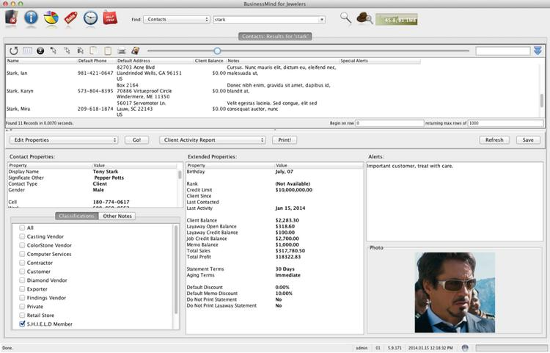The height and width of the screenshot is (353, 550).
Task: Check the Diamond Vendor checkbox
Action: click(22, 280)
